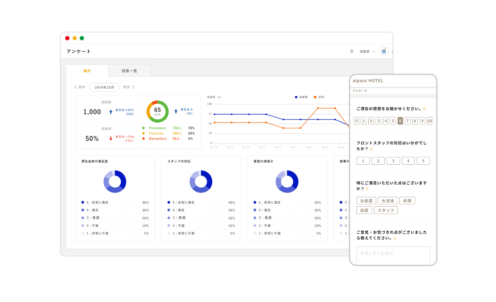
Task: Toggle the NPS legend marker in line chart
Action: point(315,97)
